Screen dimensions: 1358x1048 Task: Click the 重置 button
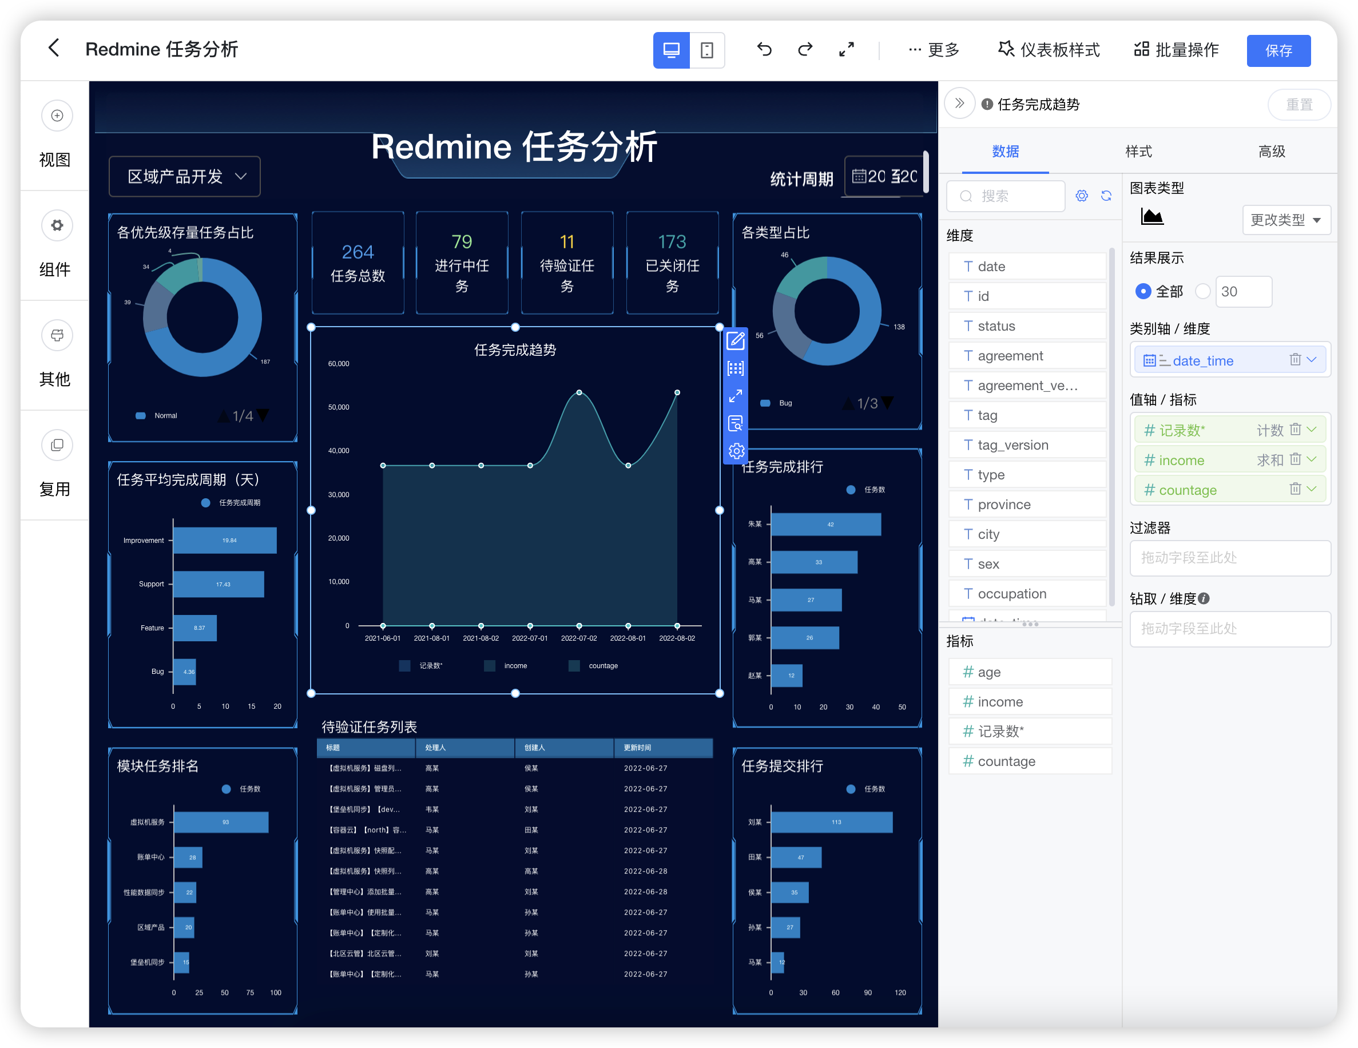click(1299, 105)
